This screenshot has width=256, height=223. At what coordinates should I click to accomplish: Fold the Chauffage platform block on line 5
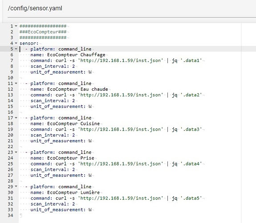16,49
